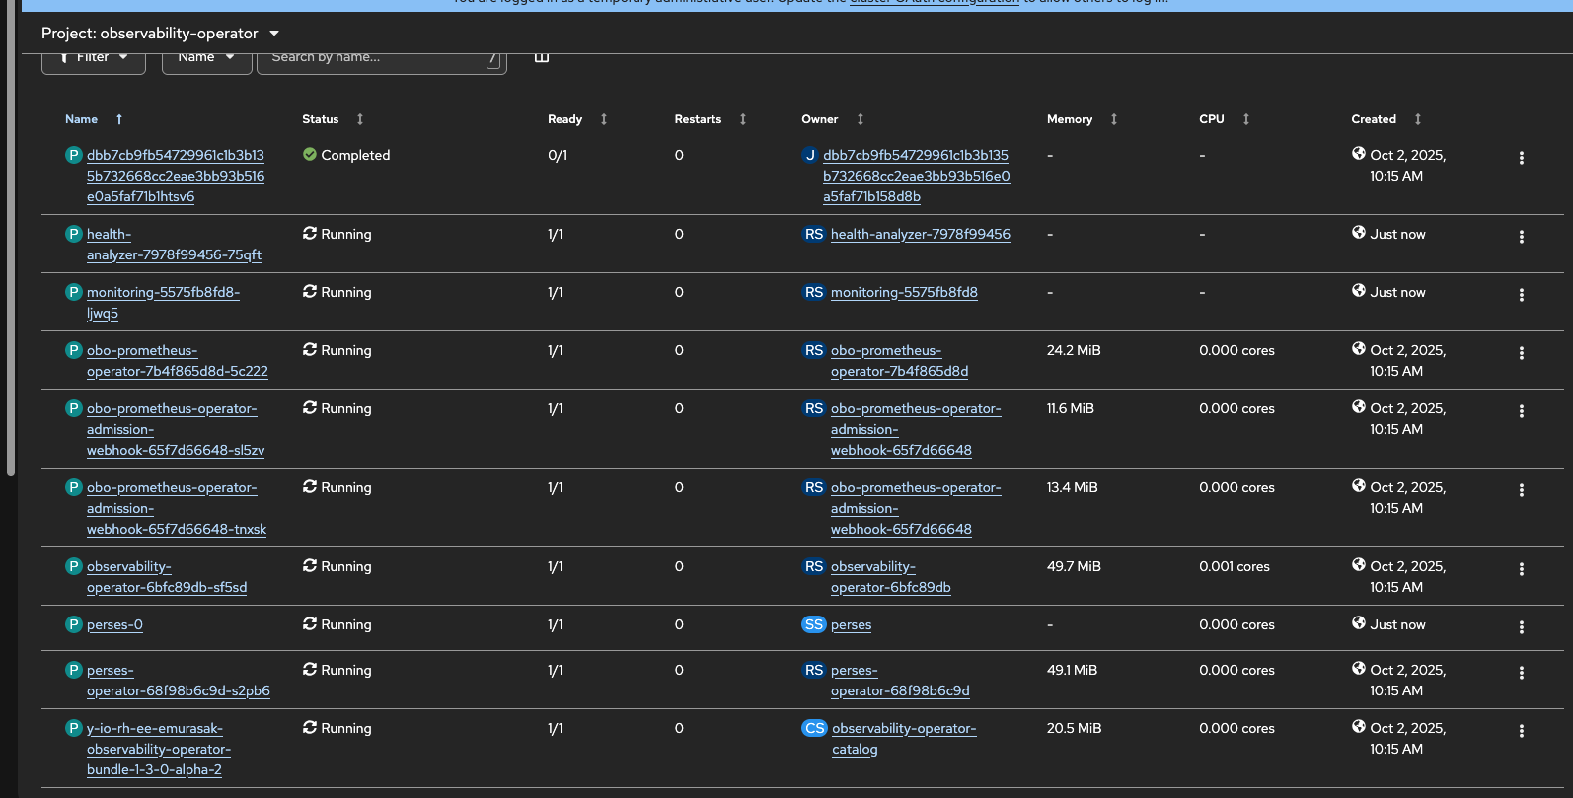
Task: Open admission-webhook pod ending in tnxsk
Action: pyautogui.click(x=177, y=508)
